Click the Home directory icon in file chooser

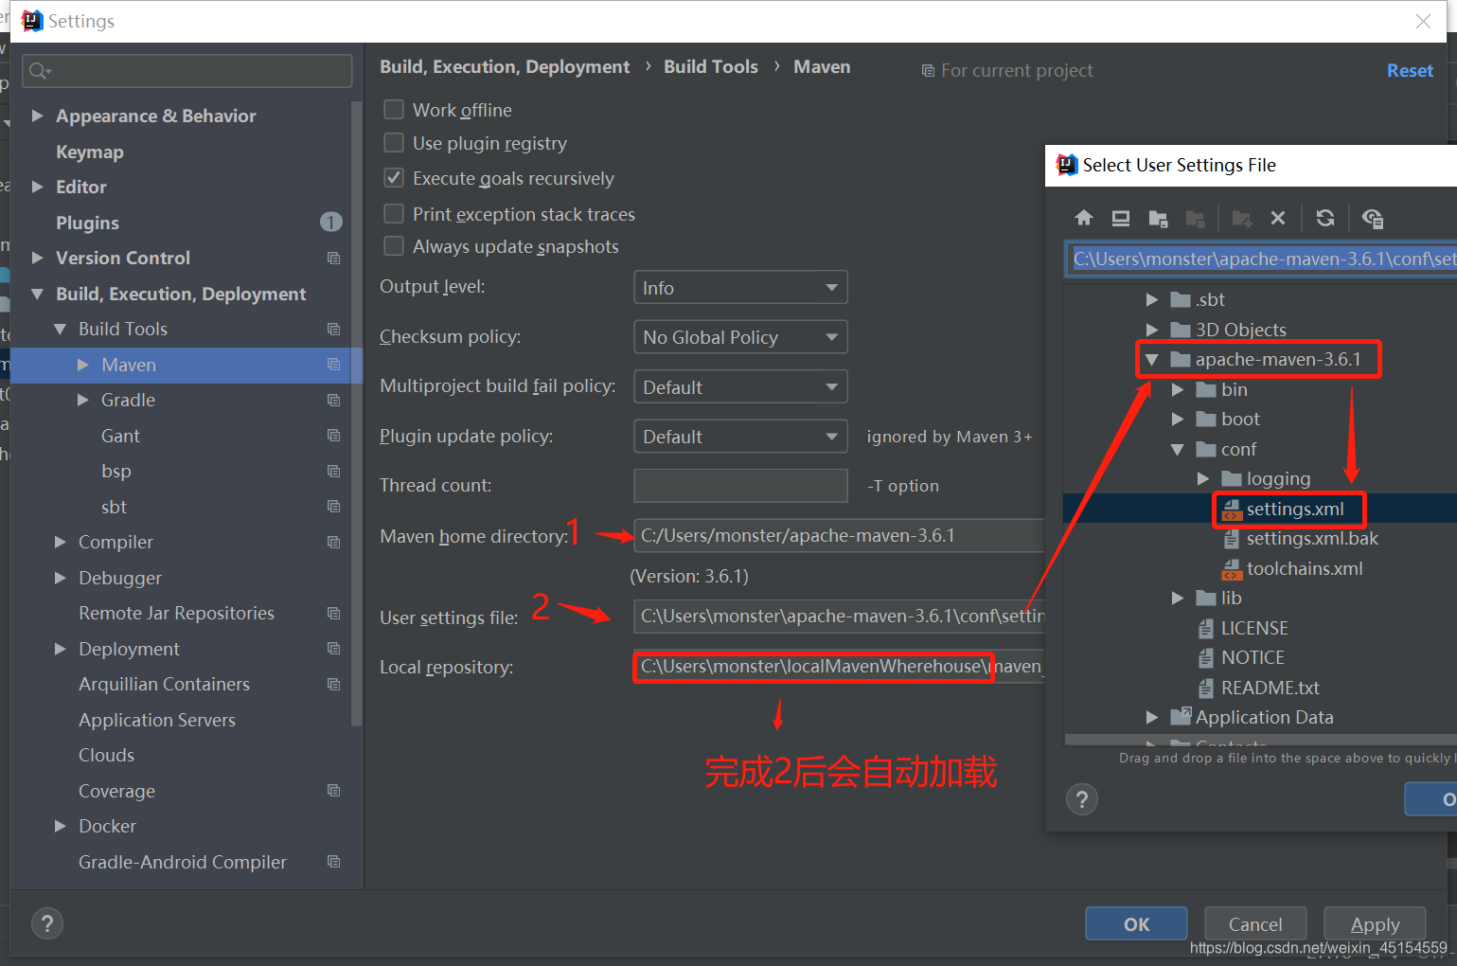(x=1084, y=219)
